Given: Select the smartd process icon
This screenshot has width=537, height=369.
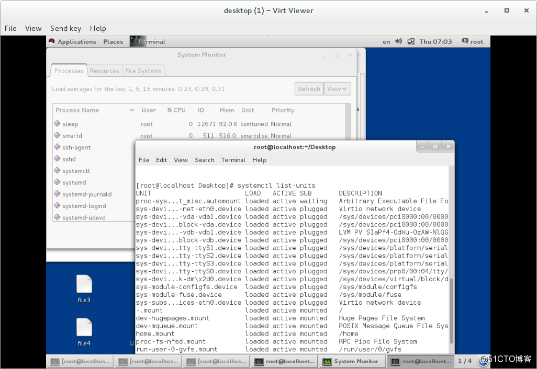Looking at the screenshot, I should 57,135.
